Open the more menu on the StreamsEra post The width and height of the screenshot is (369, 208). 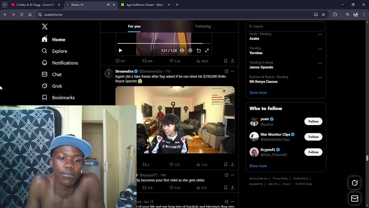click(232, 71)
